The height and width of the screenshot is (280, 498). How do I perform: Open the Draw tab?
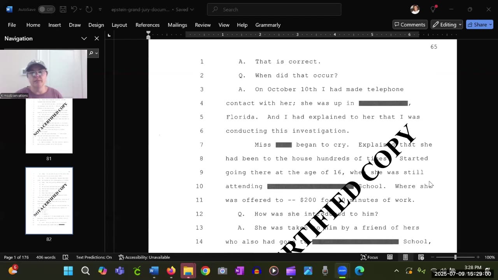[x=75, y=25]
